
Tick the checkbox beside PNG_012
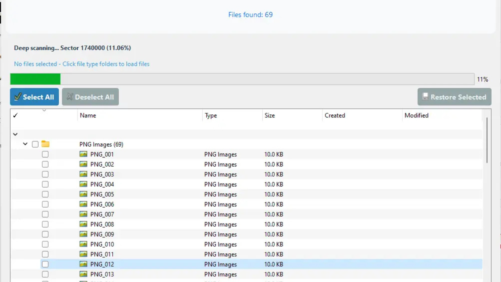[45, 264]
